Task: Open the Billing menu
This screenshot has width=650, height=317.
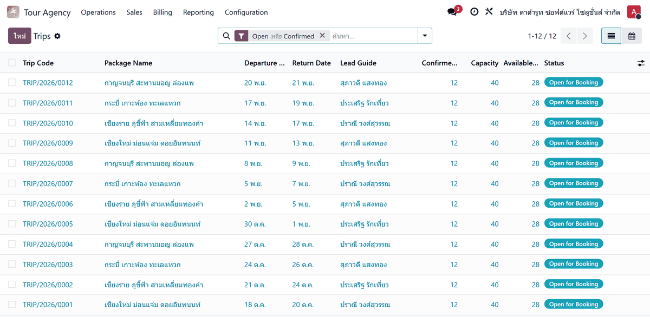Action: pos(162,12)
